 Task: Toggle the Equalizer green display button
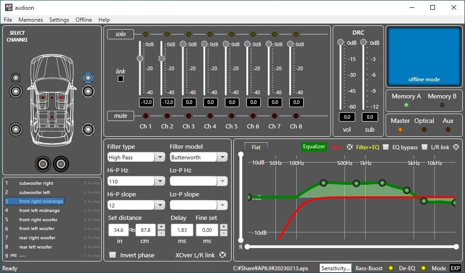[x=314, y=147]
